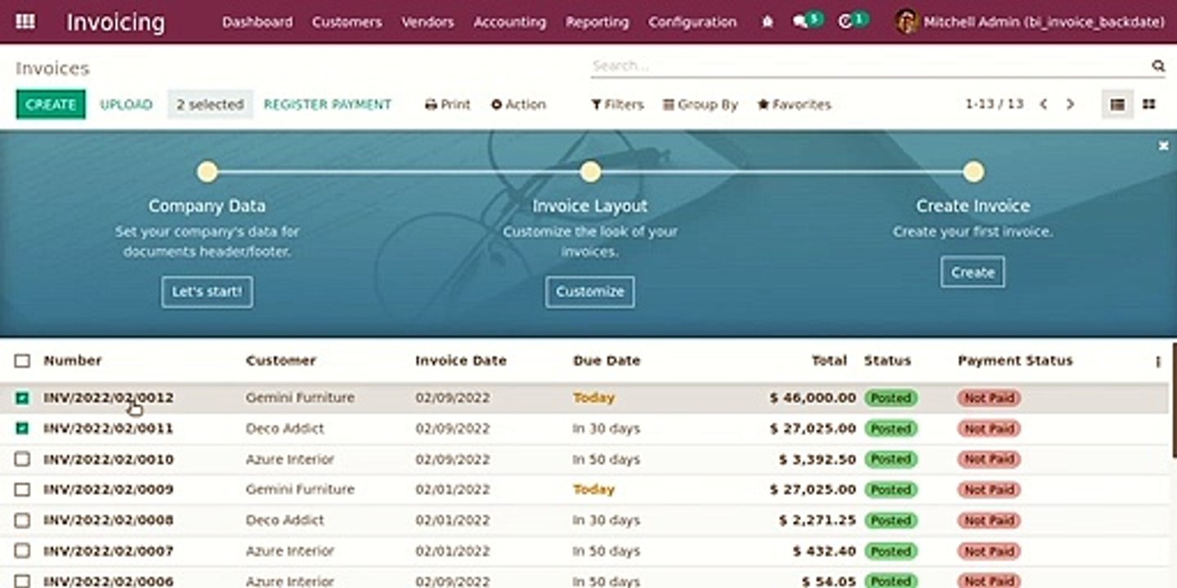Open optional columns menu icon
The width and height of the screenshot is (1177, 588).
[1157, 361]
